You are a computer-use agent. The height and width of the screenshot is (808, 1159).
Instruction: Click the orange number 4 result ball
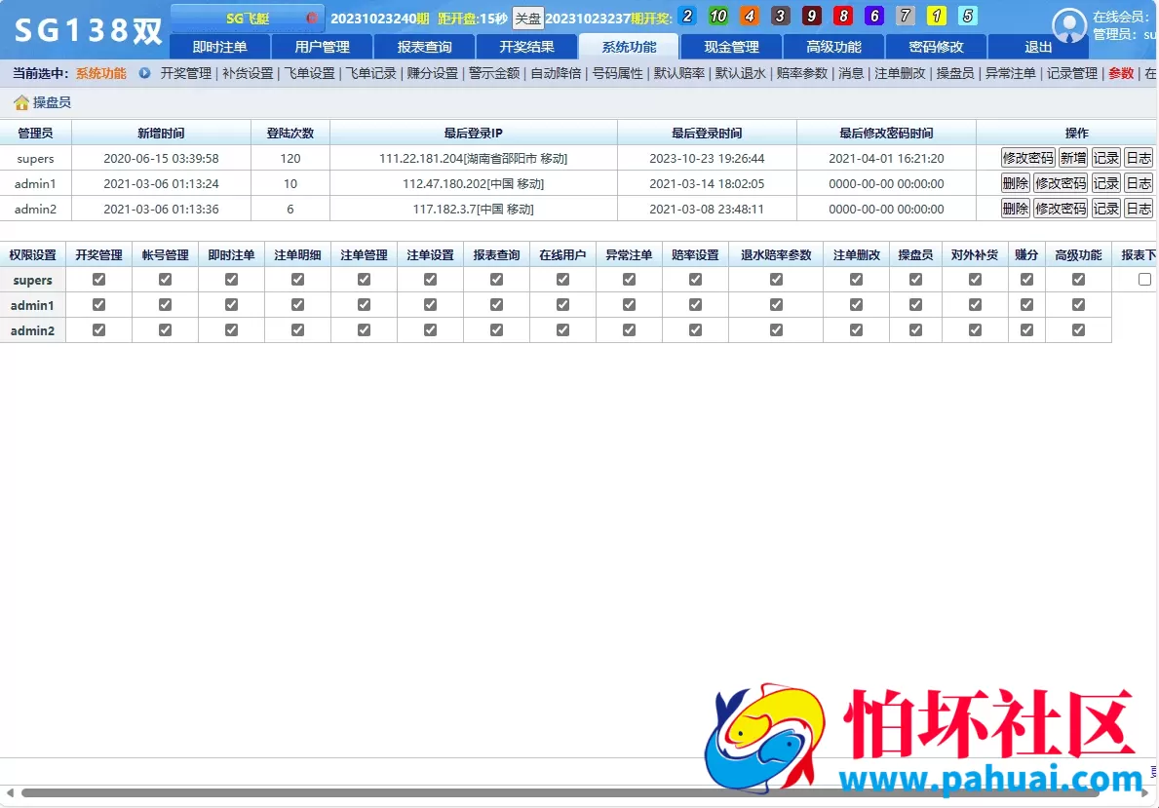(x=750, y=16)
